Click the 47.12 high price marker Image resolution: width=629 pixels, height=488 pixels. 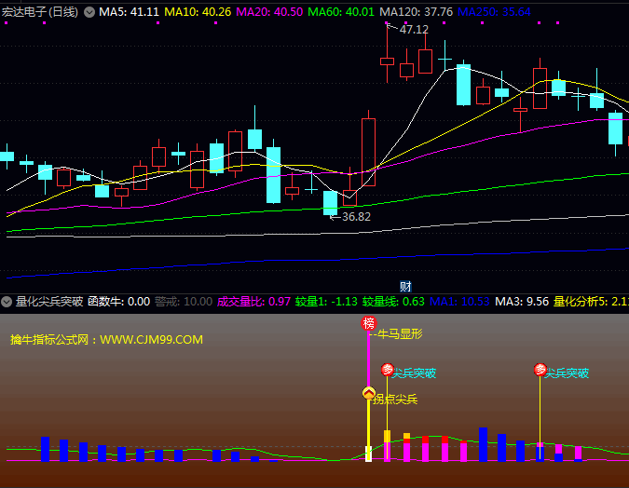pos(414,29)
